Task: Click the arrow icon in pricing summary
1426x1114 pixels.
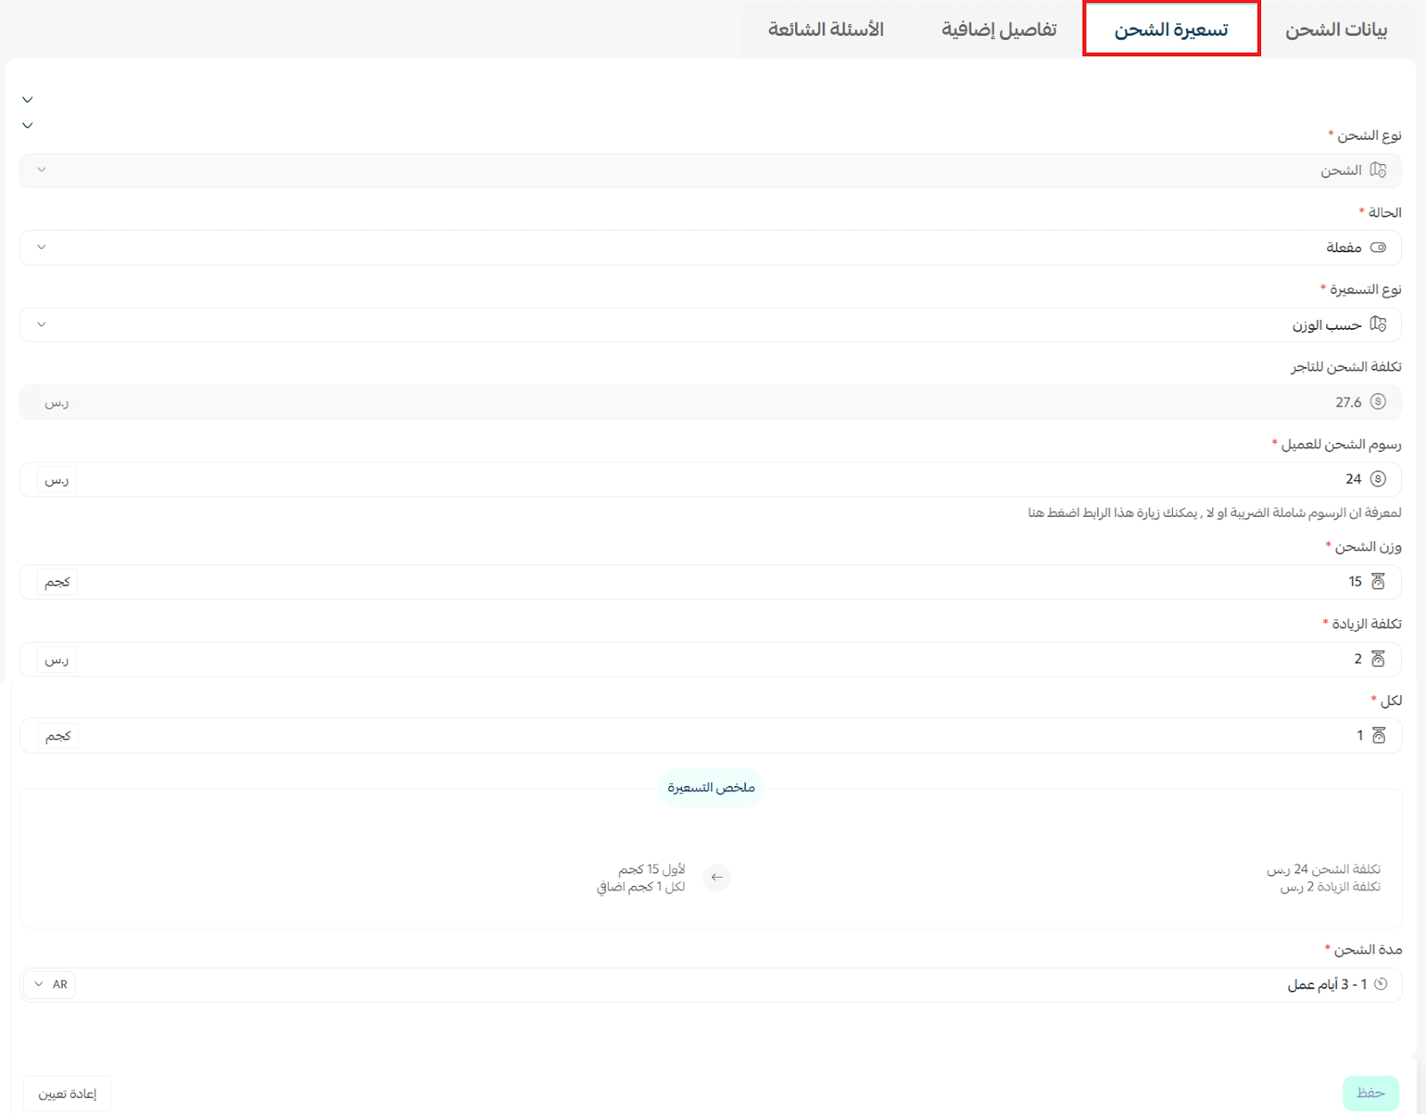Action: click(717, 878)
